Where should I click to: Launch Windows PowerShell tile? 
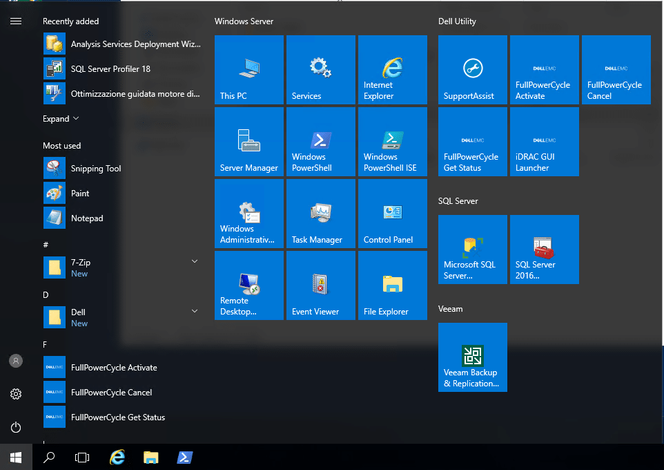[x=320, y=142]
